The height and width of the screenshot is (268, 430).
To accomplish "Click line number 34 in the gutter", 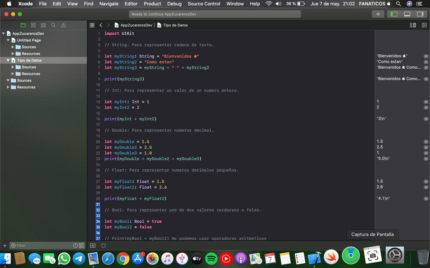I will (x=98, y=222).
